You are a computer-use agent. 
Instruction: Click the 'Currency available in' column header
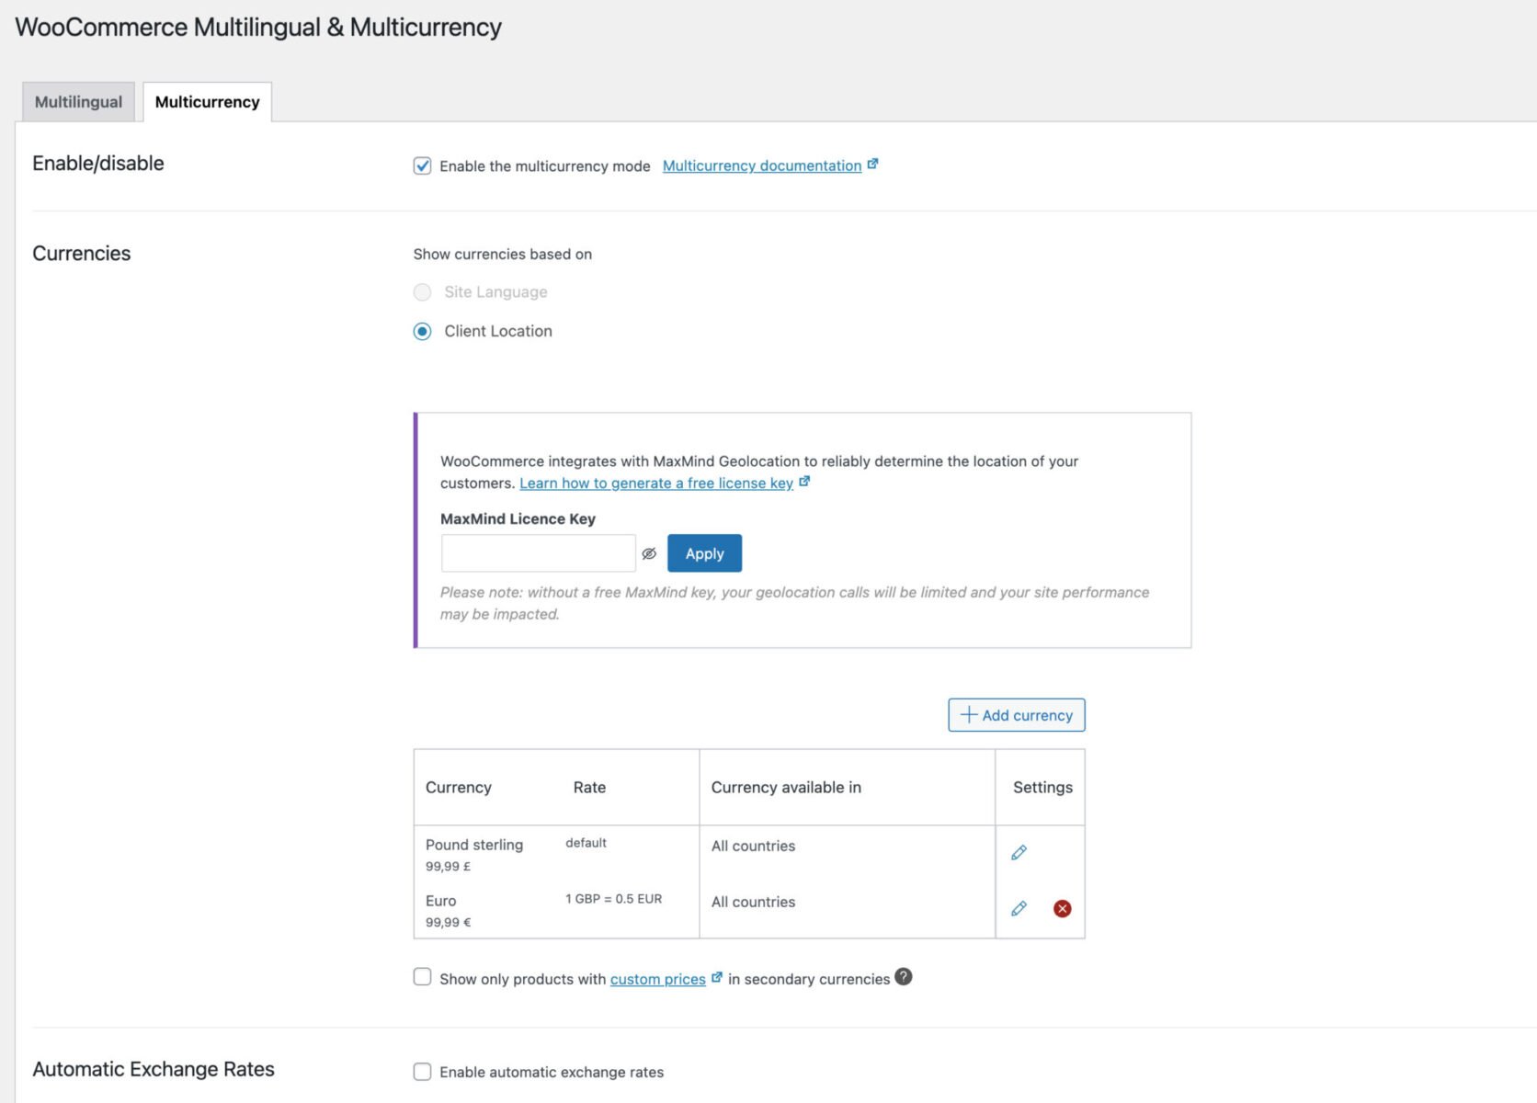pyautogui.click(x=786, y=788)
